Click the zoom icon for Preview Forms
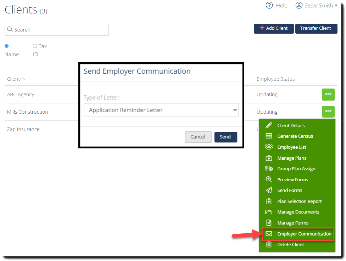The height and width of the screenshot is (261, 346). pyautogui.click(x=269, y=180)
